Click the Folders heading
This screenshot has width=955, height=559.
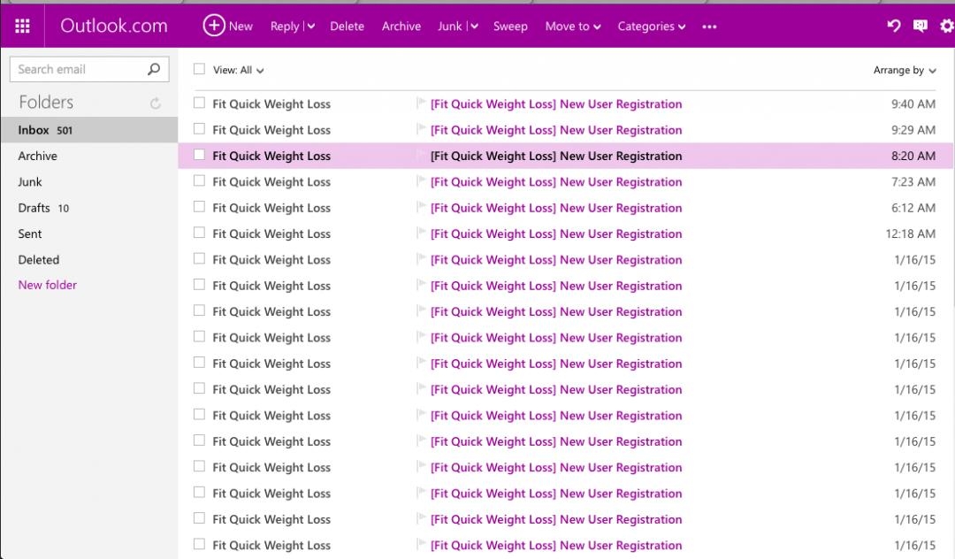tap(46, 102)
